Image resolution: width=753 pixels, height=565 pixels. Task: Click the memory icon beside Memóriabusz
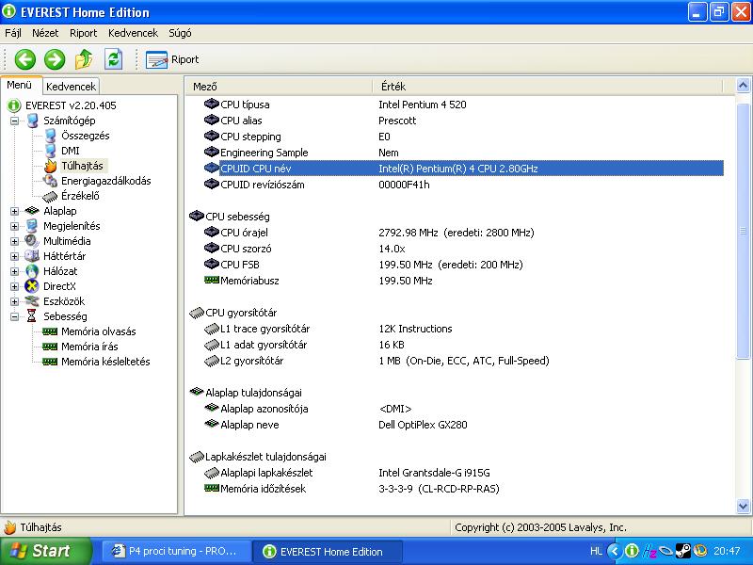(211, 280)
